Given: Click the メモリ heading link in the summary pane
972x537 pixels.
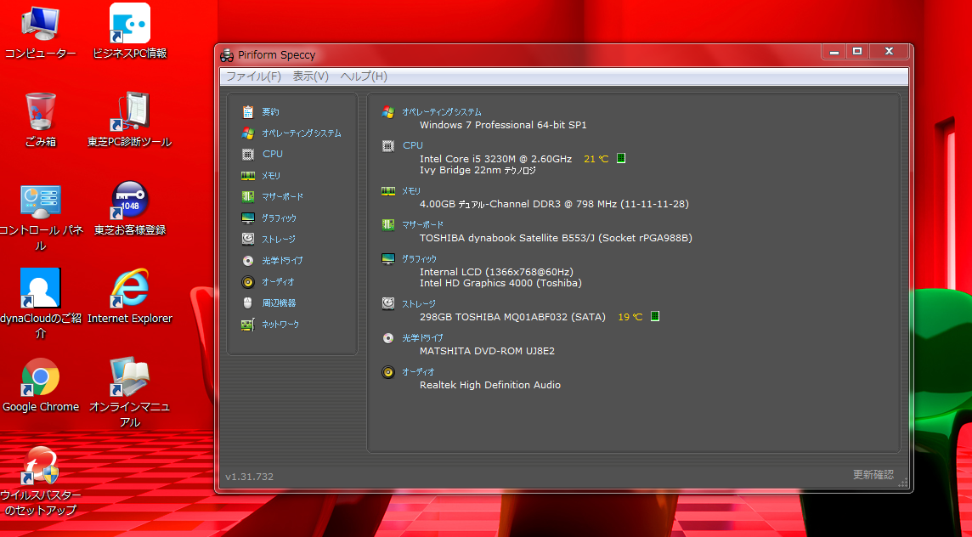Looking at the screenshot, I should pyautogui.click(x=411, y=191).
